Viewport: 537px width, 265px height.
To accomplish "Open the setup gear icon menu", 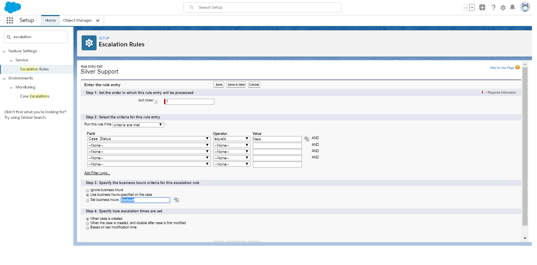I will click(x=503, y=7).
